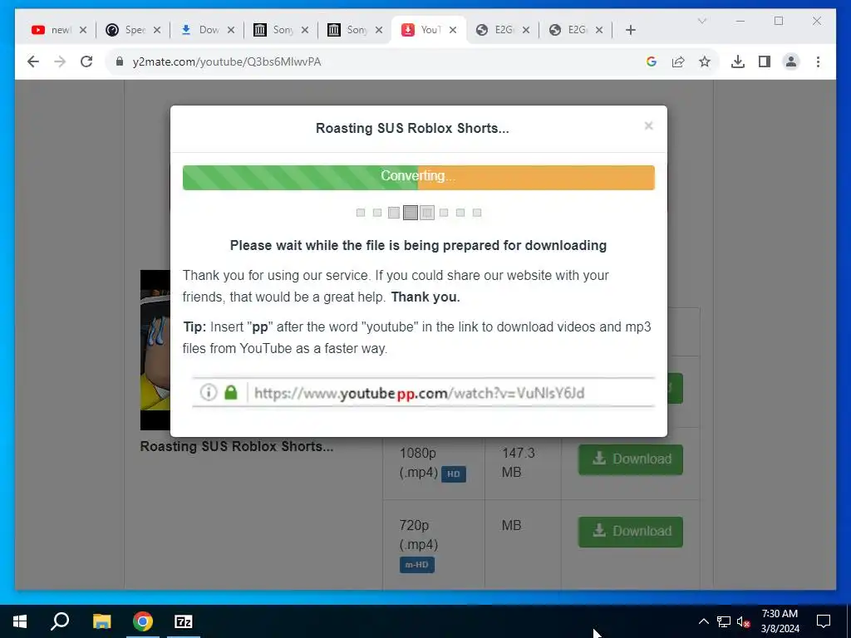Image resolution: width=851 pixels, height=638 pixels.
Task: Download the 720p mp4 version
Action: (631, 532)
